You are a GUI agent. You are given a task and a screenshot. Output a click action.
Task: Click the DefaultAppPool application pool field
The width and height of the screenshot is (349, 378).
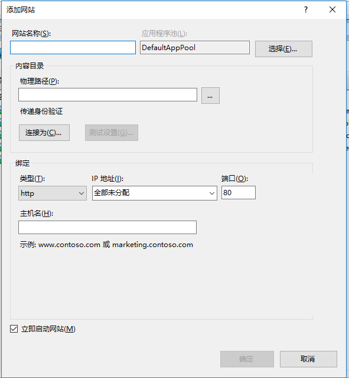coord(195,48)
